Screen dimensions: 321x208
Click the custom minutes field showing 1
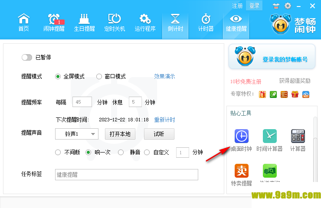182,153
